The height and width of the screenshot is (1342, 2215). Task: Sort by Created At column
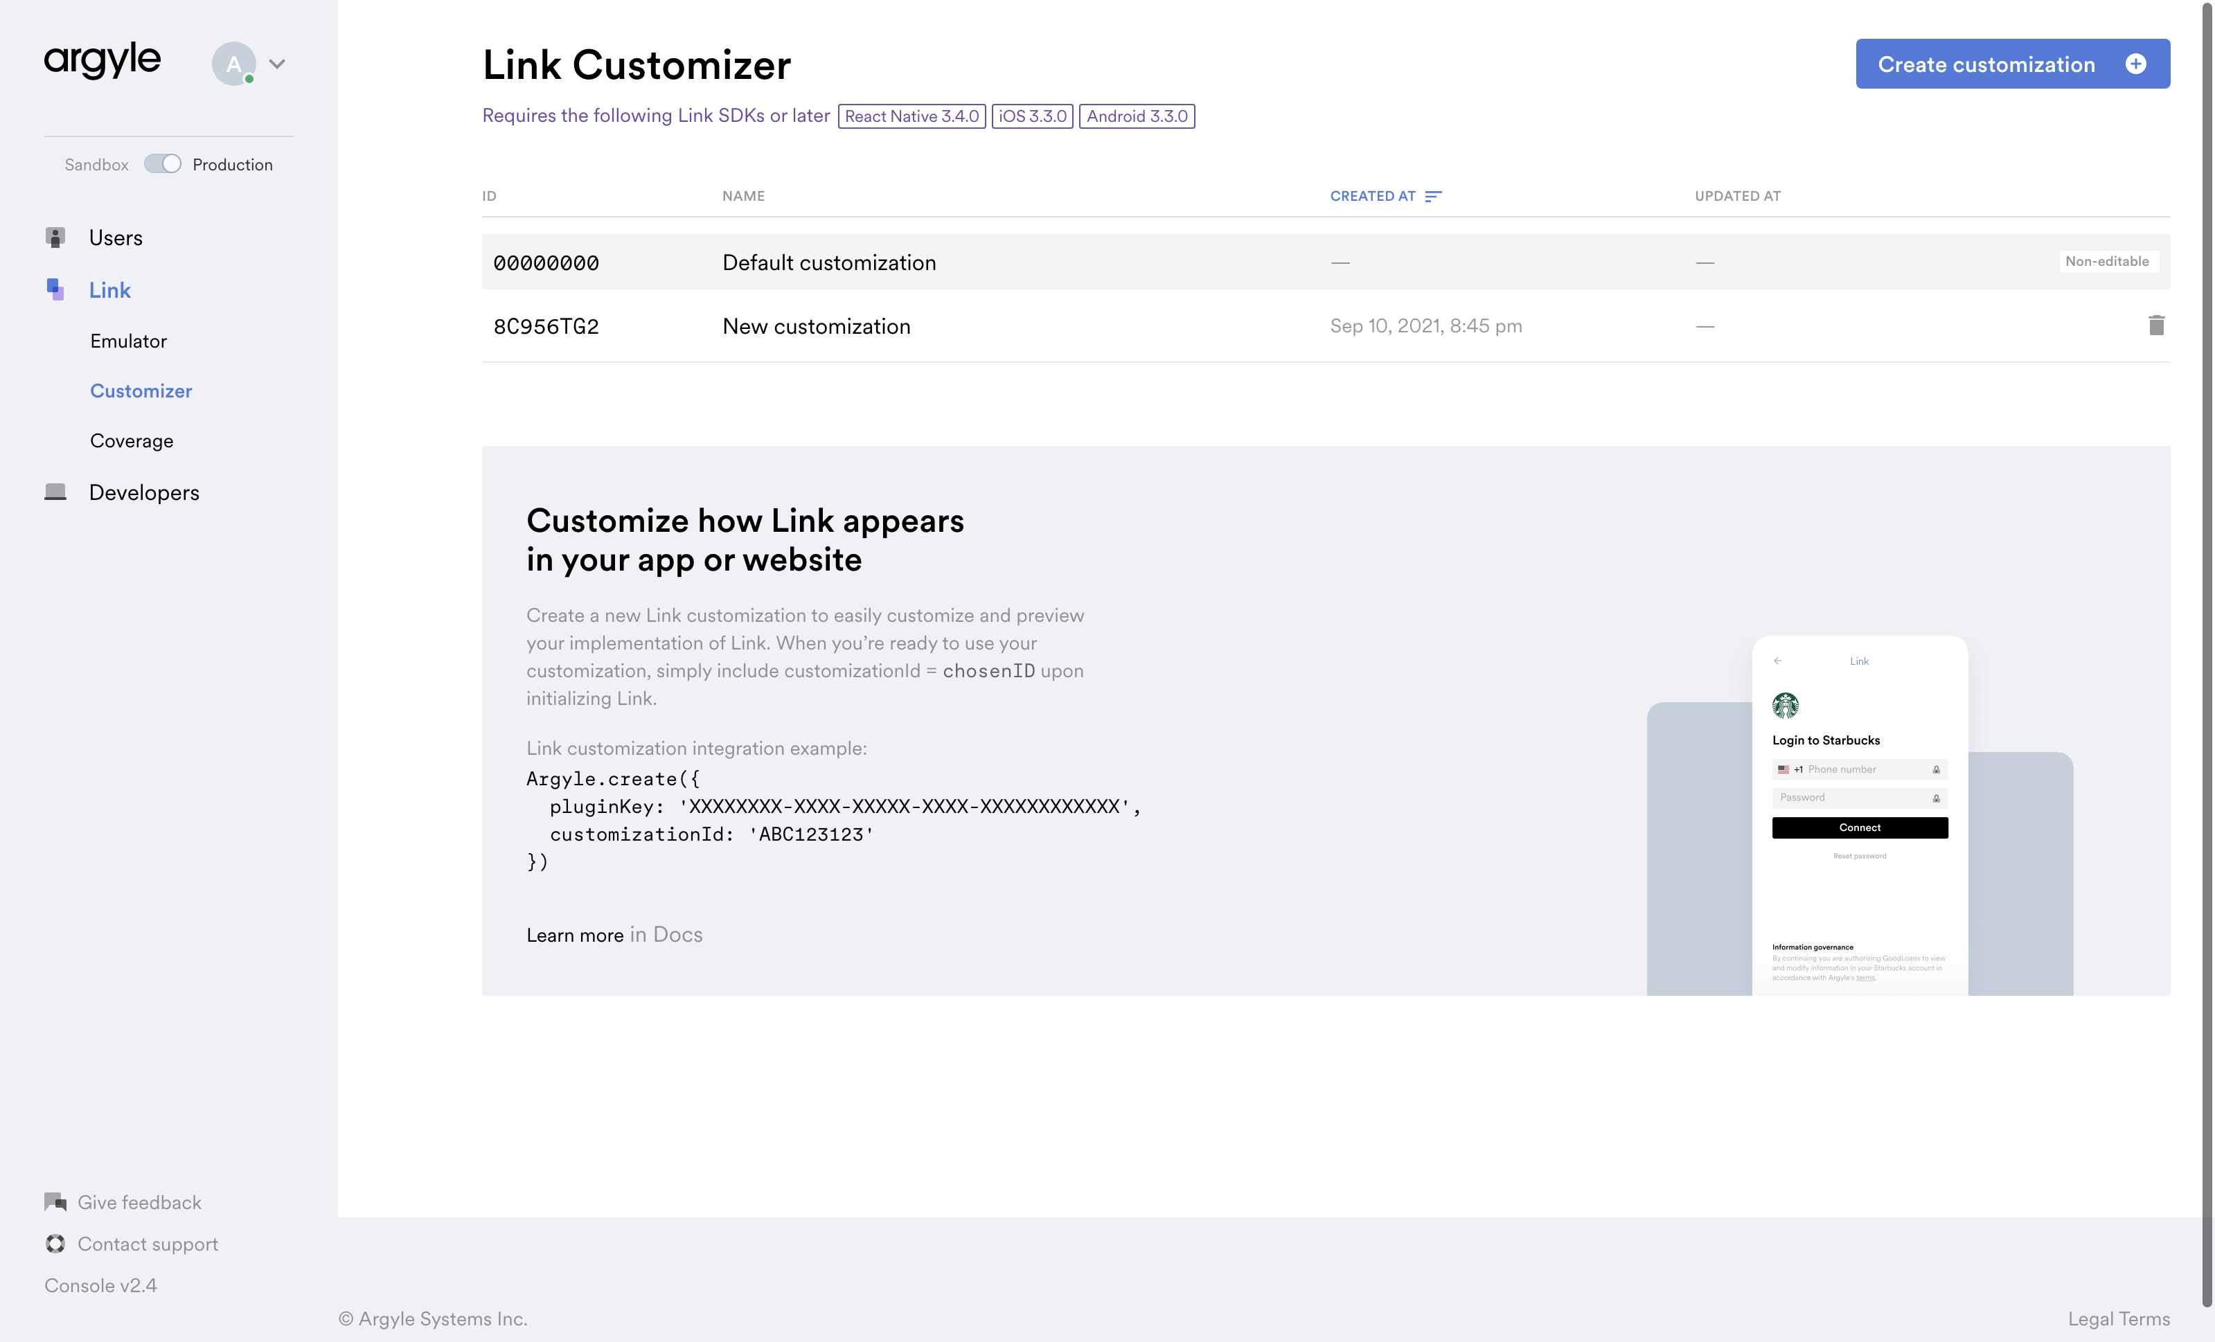coord(1373,196)
